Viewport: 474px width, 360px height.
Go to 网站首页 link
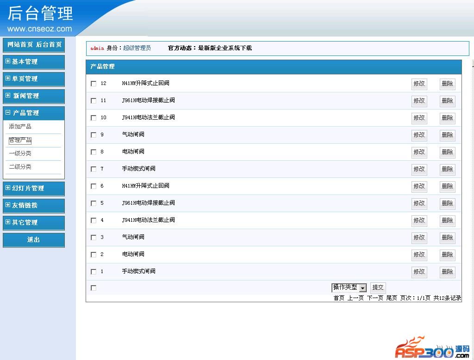pyautogui.click(x=20, y=45)
